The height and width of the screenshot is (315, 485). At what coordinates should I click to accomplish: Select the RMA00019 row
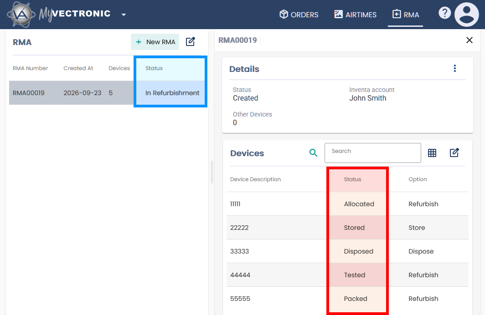click(x=107, y=93)
